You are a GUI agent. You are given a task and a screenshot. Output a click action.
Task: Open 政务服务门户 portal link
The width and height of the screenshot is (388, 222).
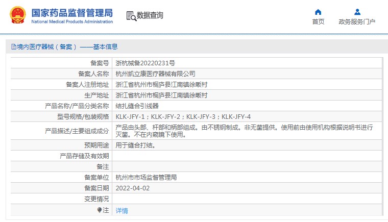point(357,22)
